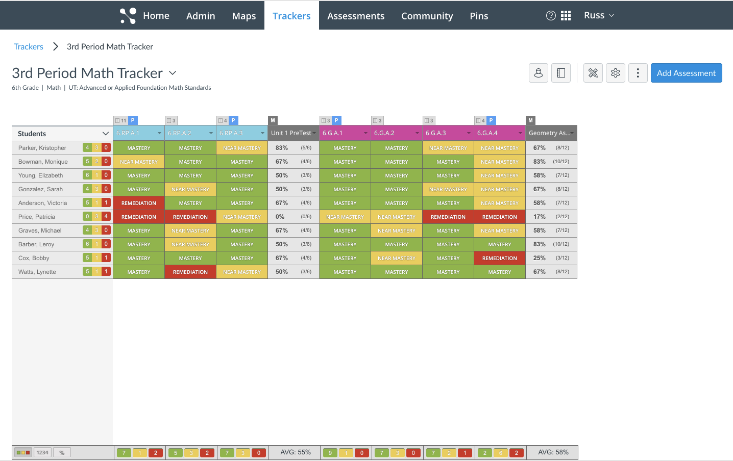Open the Assessments tab
The height and width of the screenshot is (461, 733).
[x=356, y=16]
